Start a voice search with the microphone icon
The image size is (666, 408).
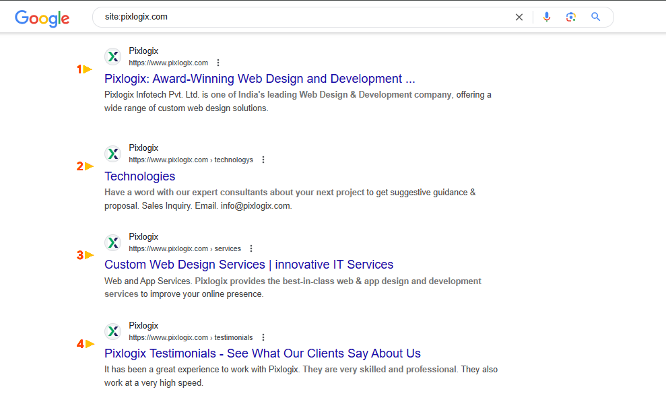[x=547, y=17]
